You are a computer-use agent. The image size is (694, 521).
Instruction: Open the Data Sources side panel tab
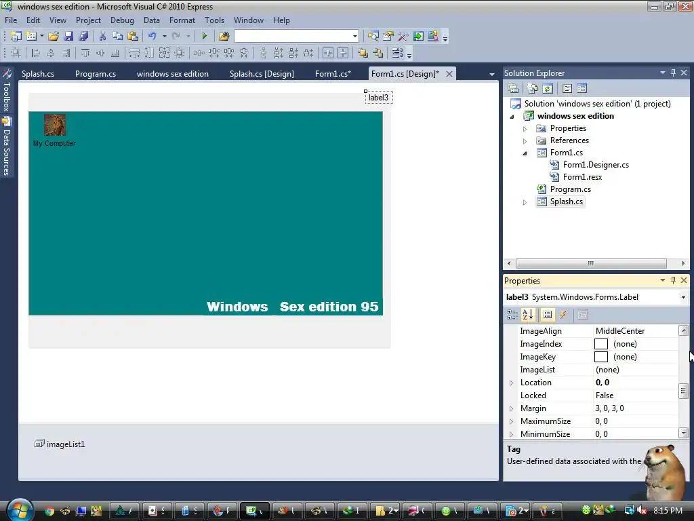coord(7,147)
